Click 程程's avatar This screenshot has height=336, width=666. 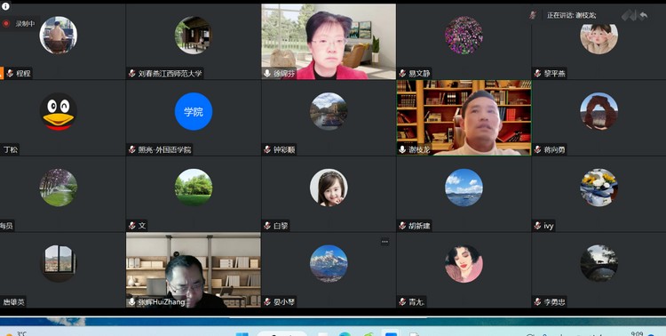point(59,35)
